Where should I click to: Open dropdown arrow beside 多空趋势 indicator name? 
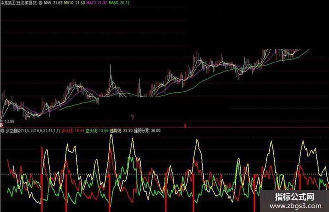[x=2, y=131]
